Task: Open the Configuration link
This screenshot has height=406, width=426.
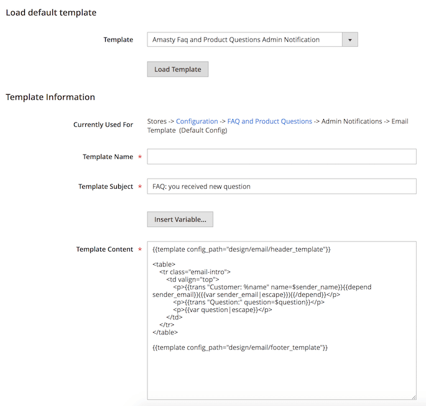Action: click(x=197, y=121)
